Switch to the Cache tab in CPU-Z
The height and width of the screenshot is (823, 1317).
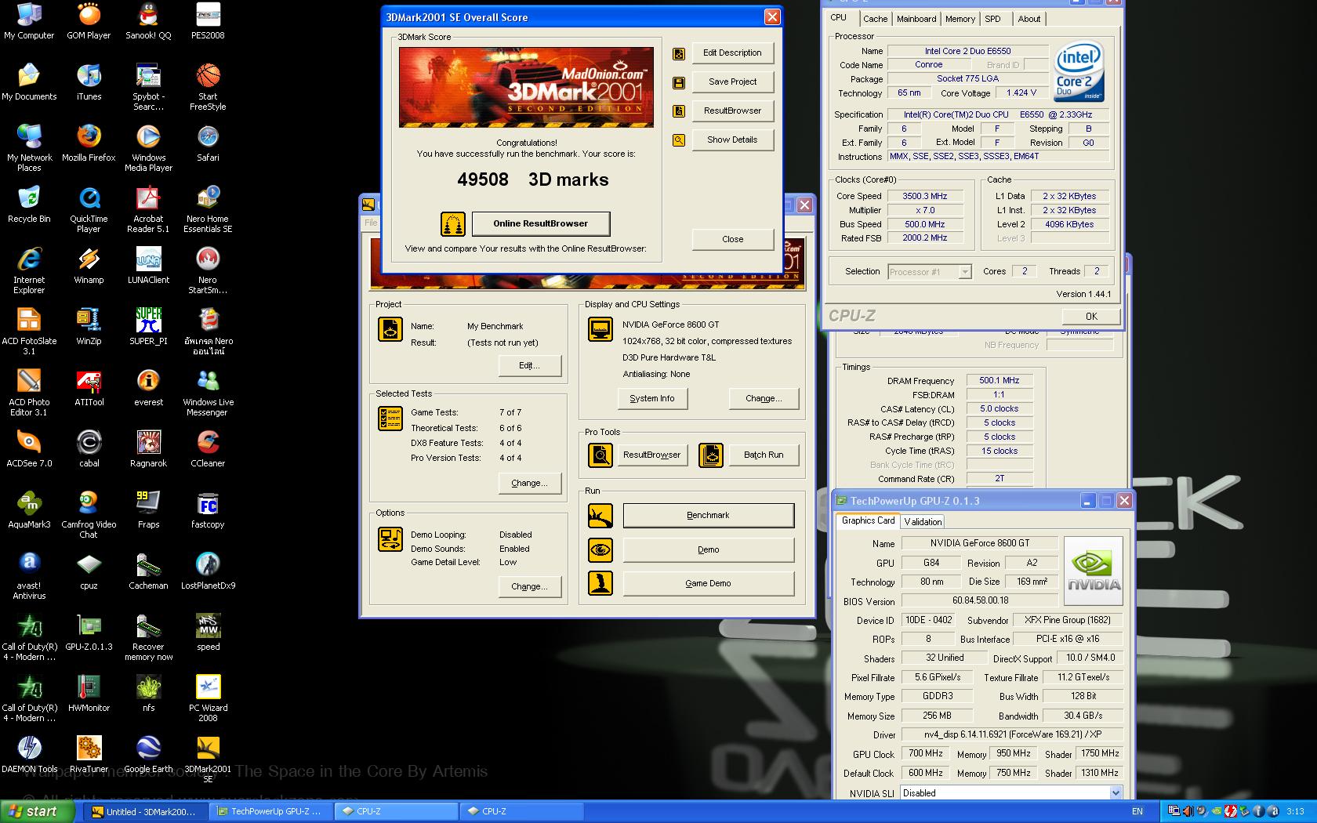pos(875,19)
